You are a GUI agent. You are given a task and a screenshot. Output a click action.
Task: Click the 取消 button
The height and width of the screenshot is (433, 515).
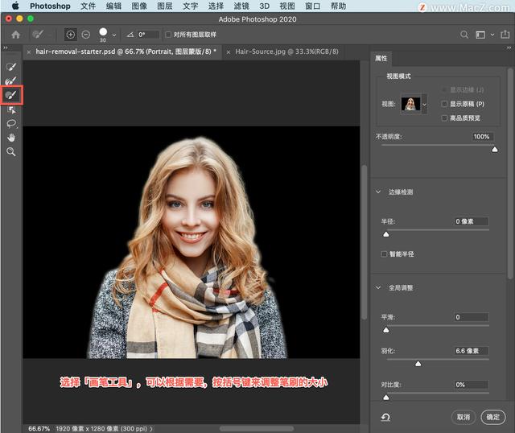(463, 417)
